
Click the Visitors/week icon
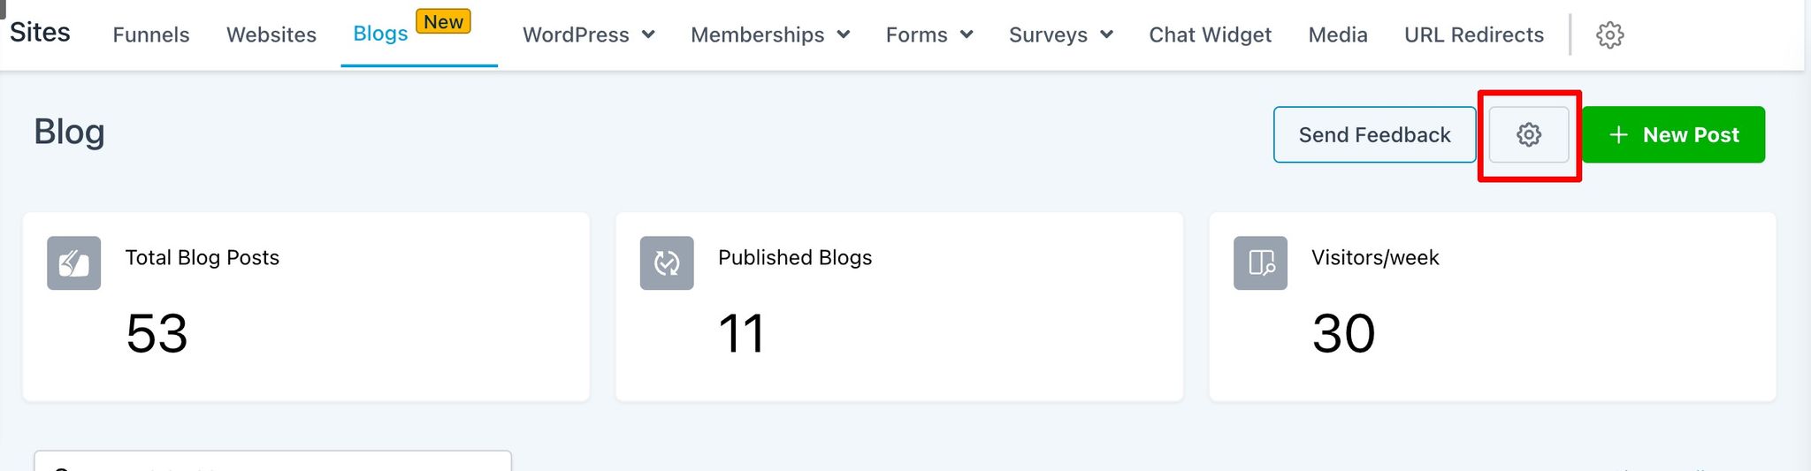click(x=1260, y=263)
